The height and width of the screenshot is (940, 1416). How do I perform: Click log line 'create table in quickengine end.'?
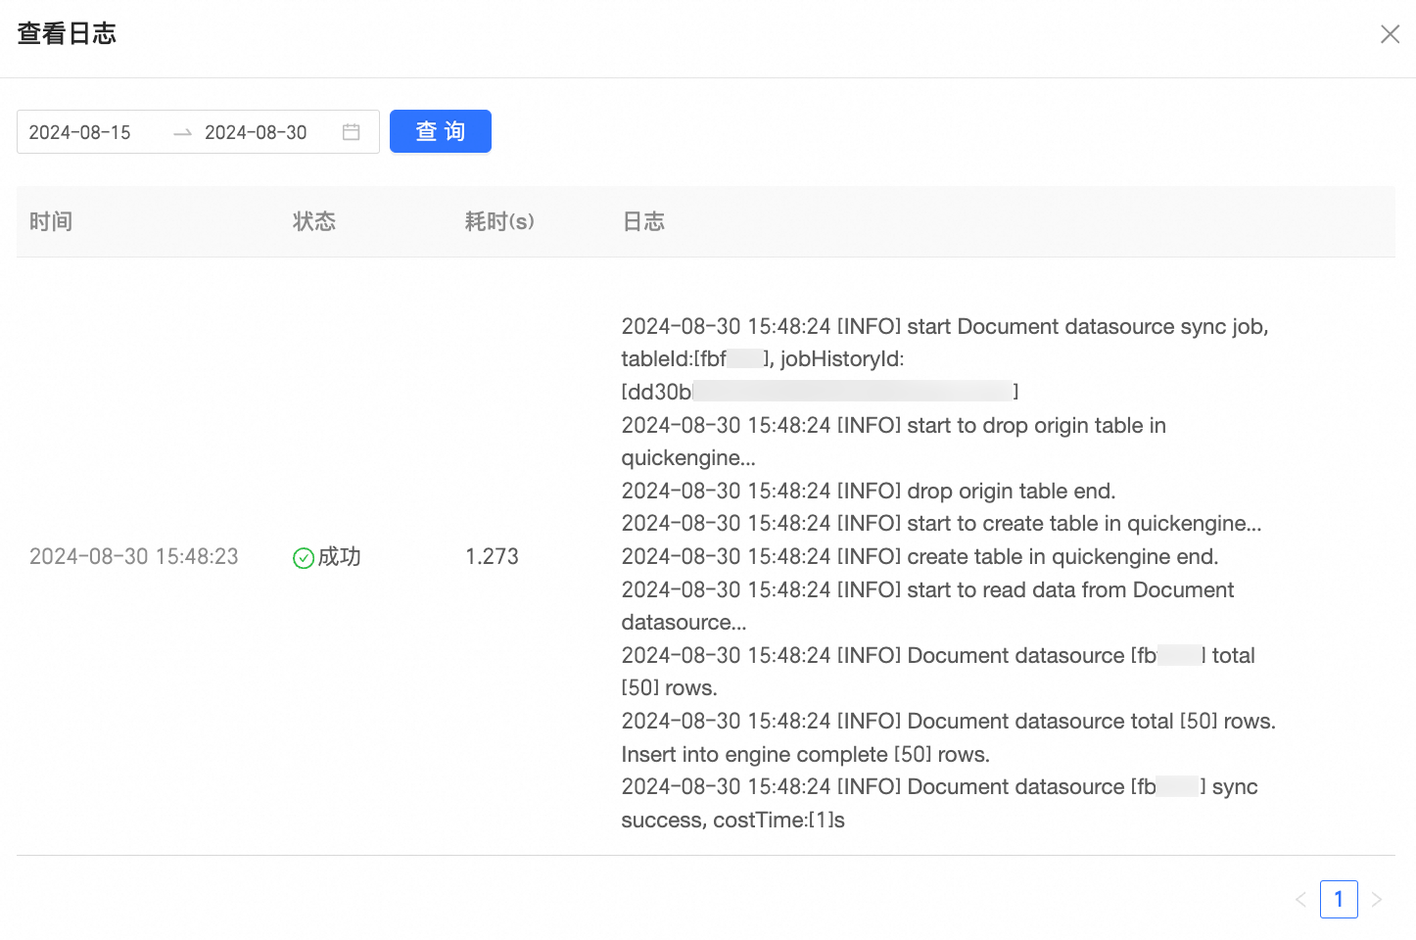pos(920,556)
